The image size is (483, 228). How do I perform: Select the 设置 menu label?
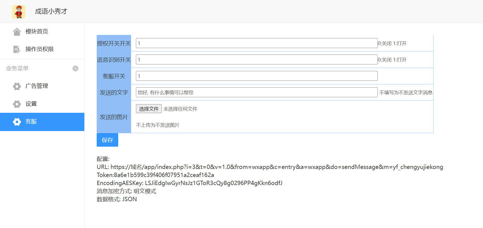click(31, 104)
